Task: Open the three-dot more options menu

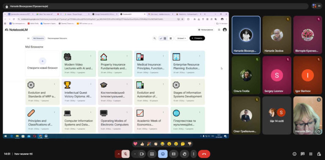Action: (193, 154)
